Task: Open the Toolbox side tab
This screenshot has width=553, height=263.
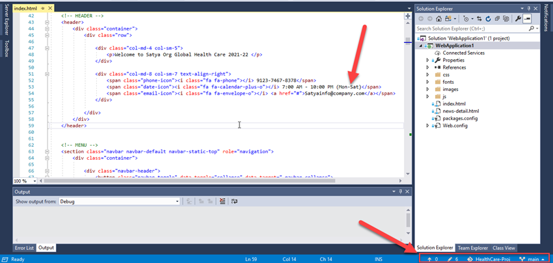Action: (x=7, y=48)
